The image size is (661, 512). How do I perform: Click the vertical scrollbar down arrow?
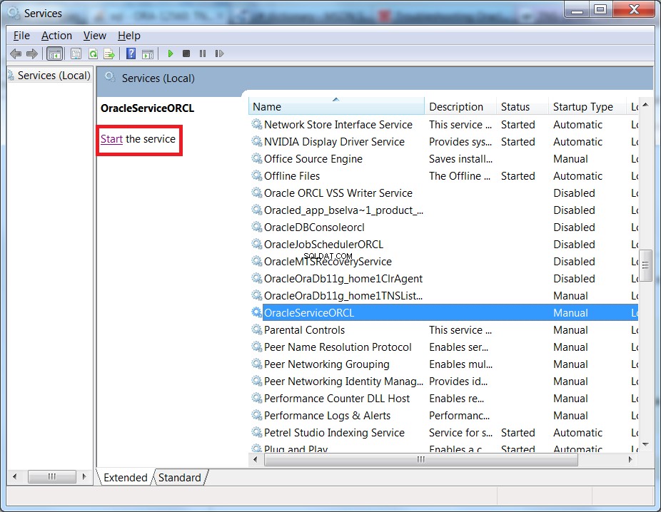tap(645, 445)
